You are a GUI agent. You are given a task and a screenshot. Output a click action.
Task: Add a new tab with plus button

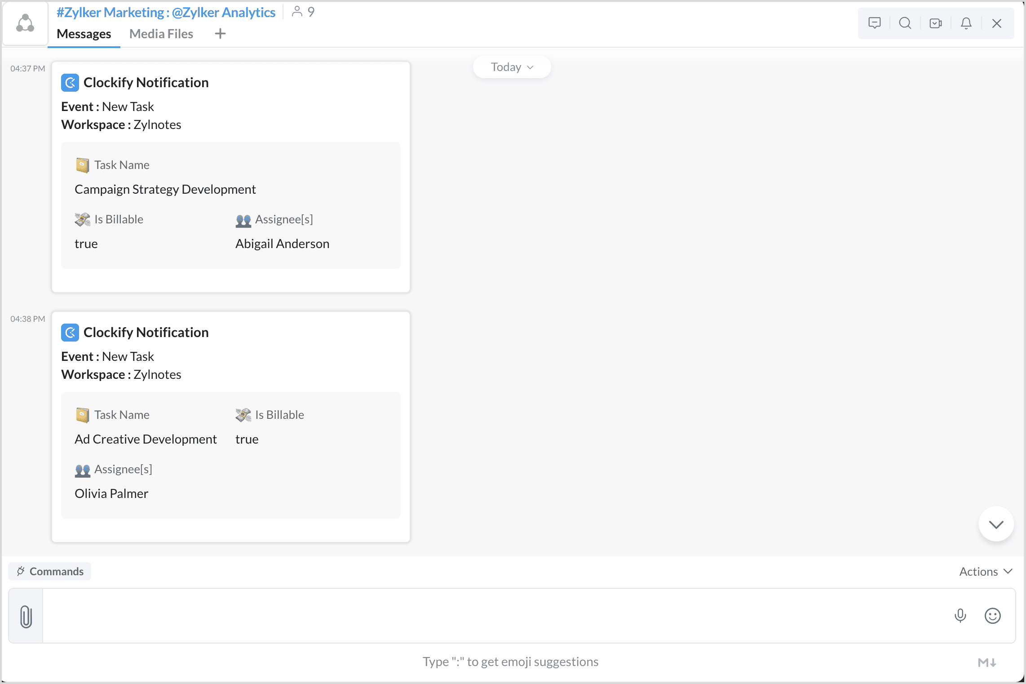(x=220, y=34)
